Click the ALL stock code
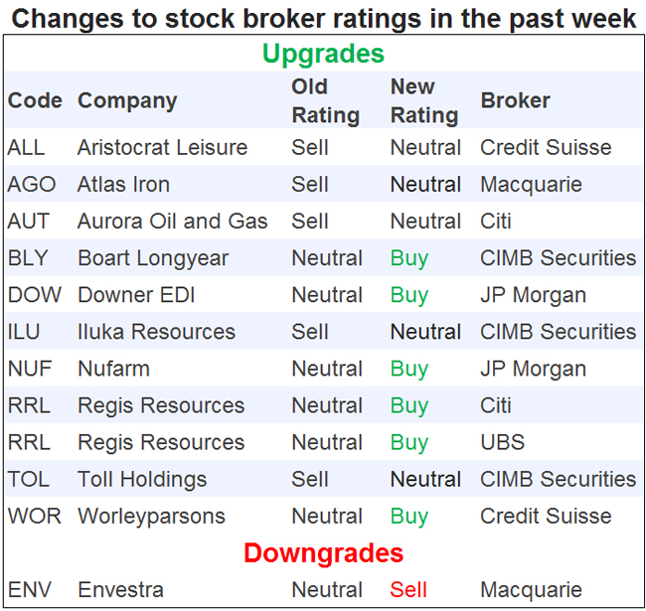Image resolution: width=646 pixels, height=611 pixels. point(26,147)
